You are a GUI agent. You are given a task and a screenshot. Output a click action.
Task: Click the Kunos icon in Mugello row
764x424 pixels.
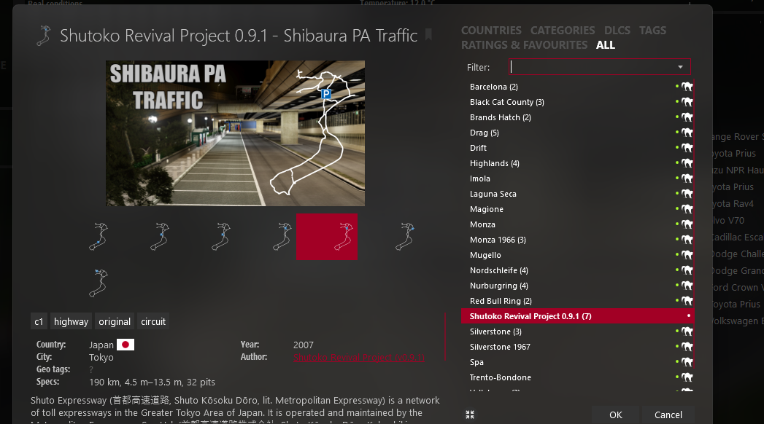[x=687, y=255]
